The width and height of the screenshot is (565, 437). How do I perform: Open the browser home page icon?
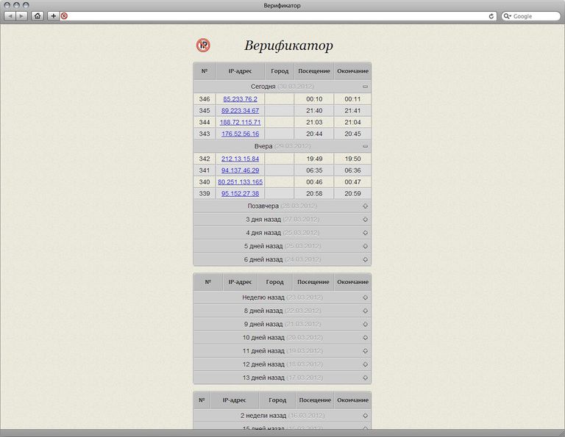(38, 15)
